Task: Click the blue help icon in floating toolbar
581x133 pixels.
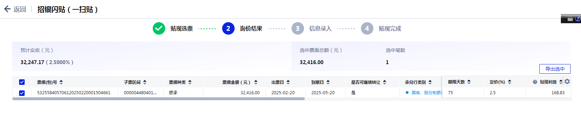Action: 578,19
